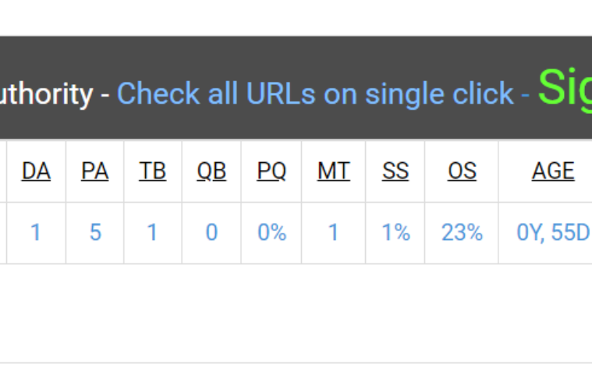Open the TB value 1 link
592x378 pixels.
click(152, 232)
